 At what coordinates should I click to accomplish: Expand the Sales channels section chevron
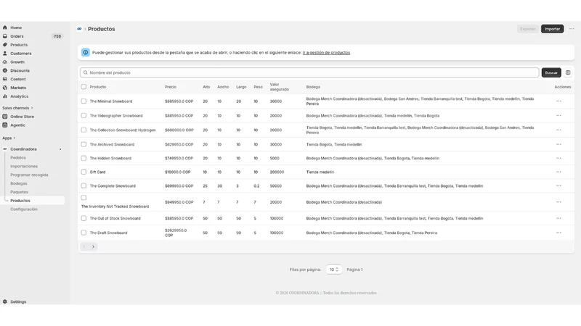click(32, 108)
